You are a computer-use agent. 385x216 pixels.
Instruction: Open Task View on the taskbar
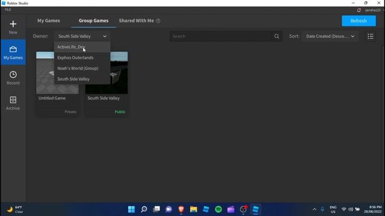(156, 209)
